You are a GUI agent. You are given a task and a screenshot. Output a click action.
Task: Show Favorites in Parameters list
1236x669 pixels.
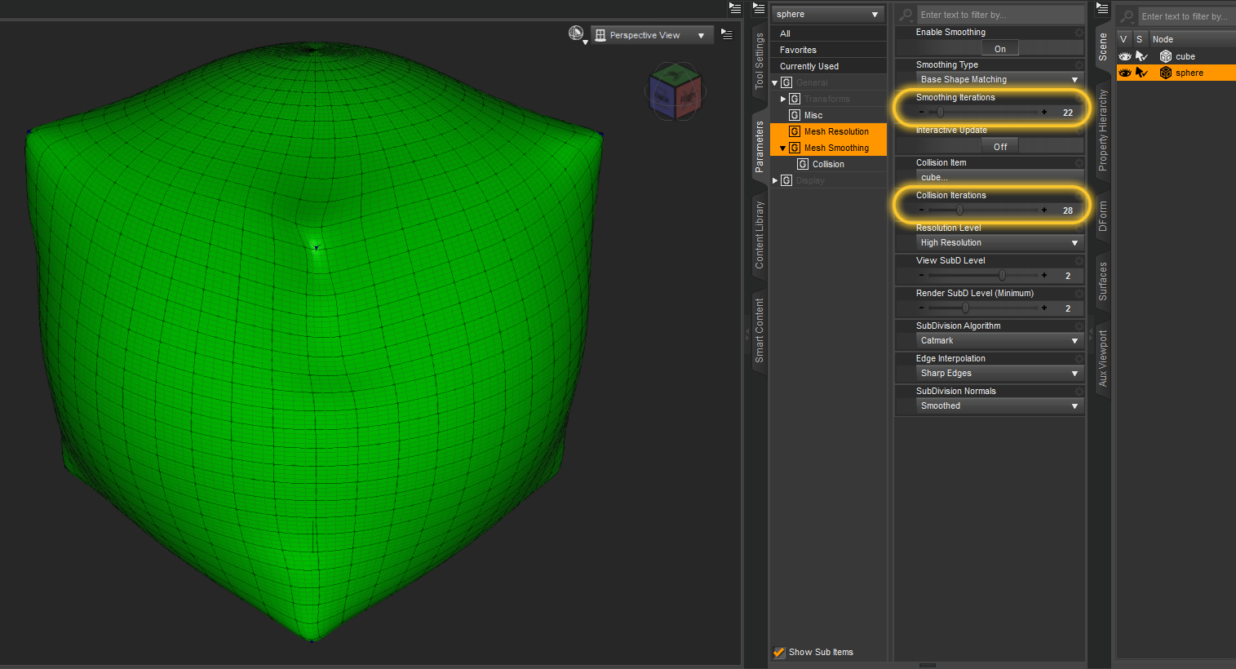coord(828,50)
